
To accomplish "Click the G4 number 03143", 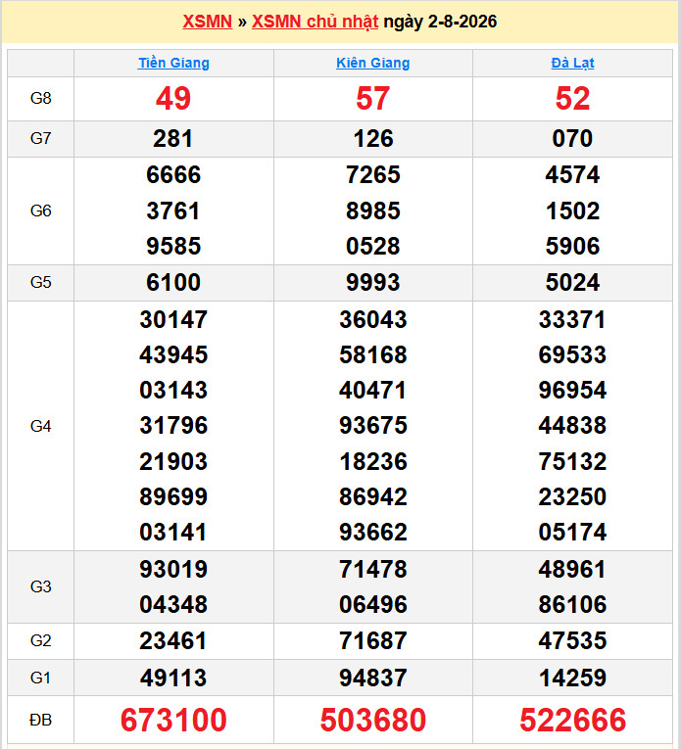I will click(x=173, y=391).
